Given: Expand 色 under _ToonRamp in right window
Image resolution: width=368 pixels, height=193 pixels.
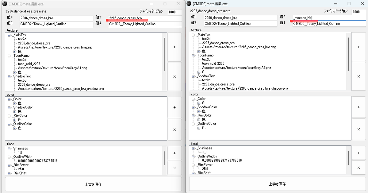Looking at the screenshot, I should (x=199, y=72).
